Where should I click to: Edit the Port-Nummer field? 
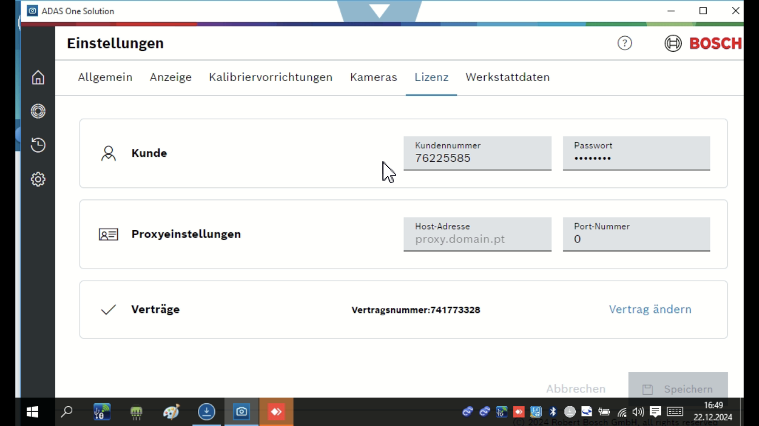coord(636,235)
